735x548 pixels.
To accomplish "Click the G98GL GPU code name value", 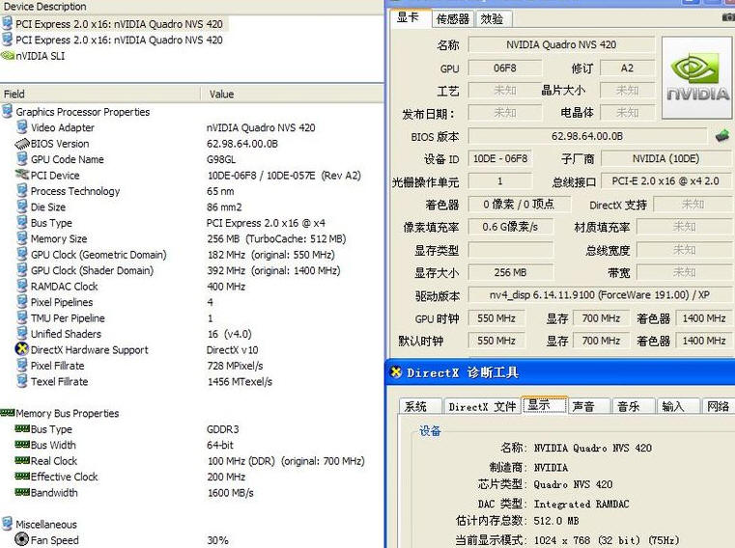I will tap(221, 159).
